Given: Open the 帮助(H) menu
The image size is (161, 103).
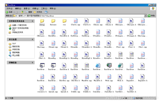Looking at the screenshot, I should coord(53,8).
